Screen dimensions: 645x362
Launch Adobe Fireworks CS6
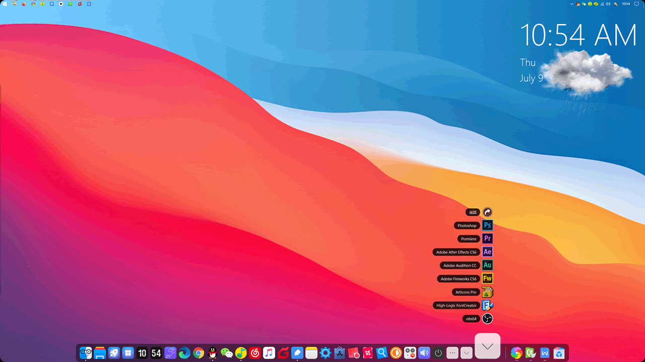click(x=487, y=279)
